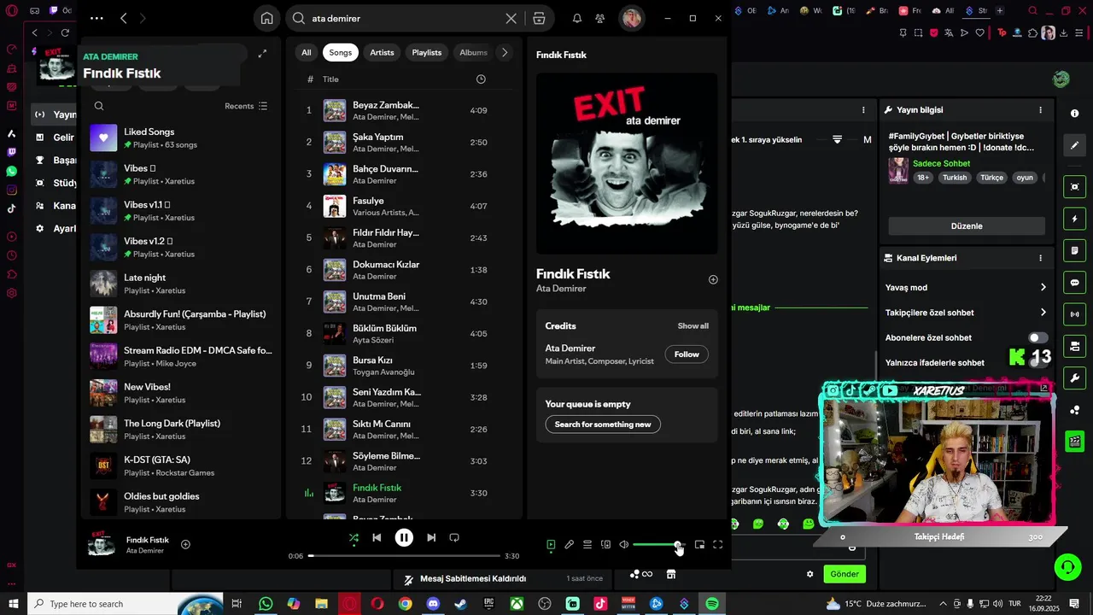Go to the previous track
This screenshot has width=1093, height=615.
pyautogui.click(x=377, y=537)
